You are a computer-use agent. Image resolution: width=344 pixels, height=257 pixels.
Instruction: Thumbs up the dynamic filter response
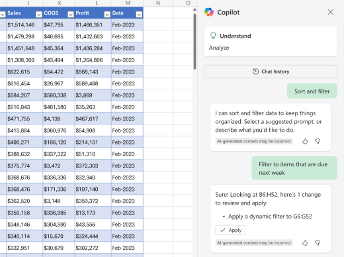[305, 243]
